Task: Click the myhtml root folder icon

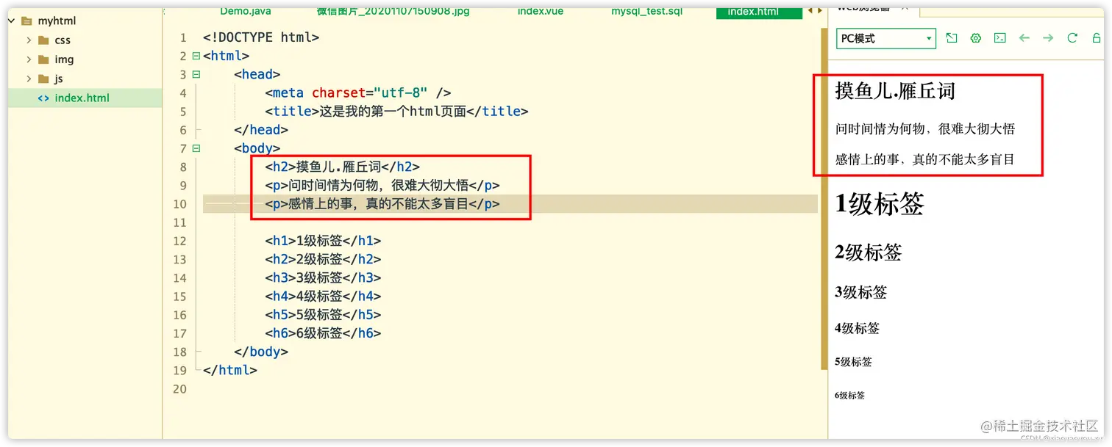Action: (x=26, y=21)
